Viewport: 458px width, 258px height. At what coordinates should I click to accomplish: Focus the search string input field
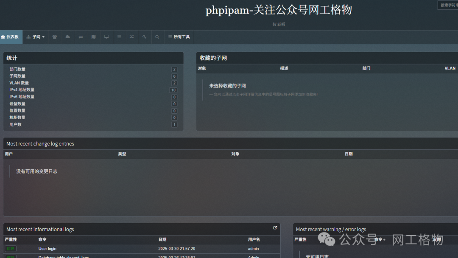[x=448, y=5]
